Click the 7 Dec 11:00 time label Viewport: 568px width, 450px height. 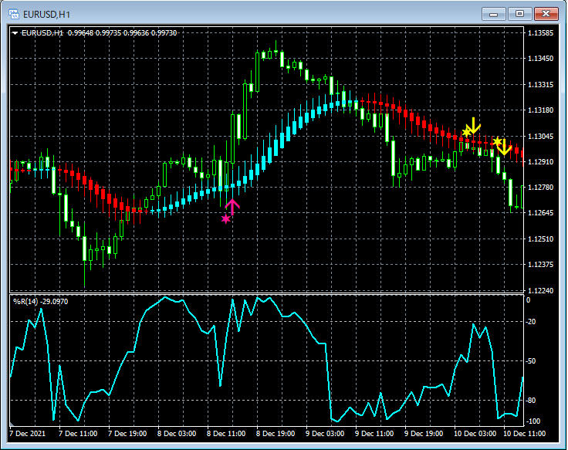click(78, 433)
